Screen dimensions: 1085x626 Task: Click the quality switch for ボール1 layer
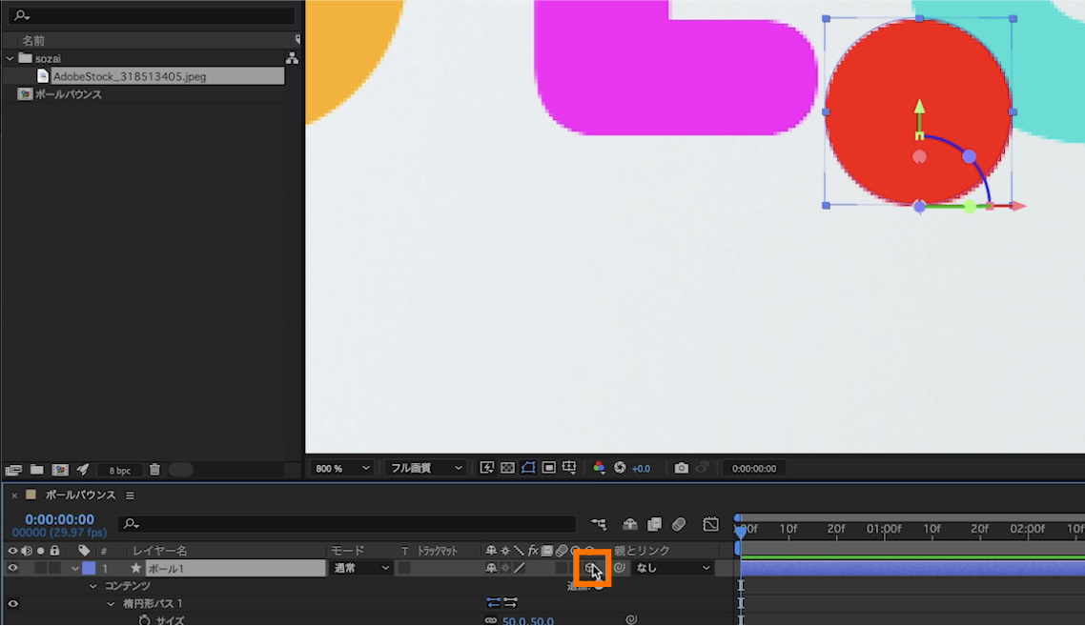click(520, 568)
